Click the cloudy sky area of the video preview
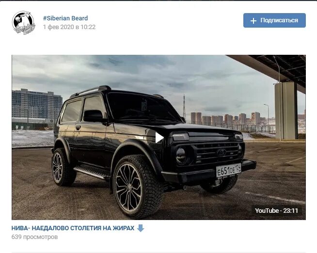317x253 pixels. point(142,73)
